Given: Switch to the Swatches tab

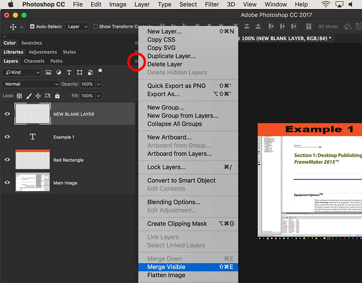Looking at the screenshot, I should (32, 43).
